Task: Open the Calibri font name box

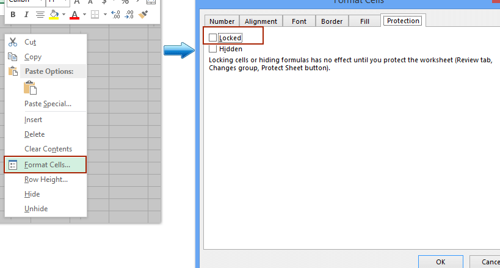Action: tap(26, 2)
